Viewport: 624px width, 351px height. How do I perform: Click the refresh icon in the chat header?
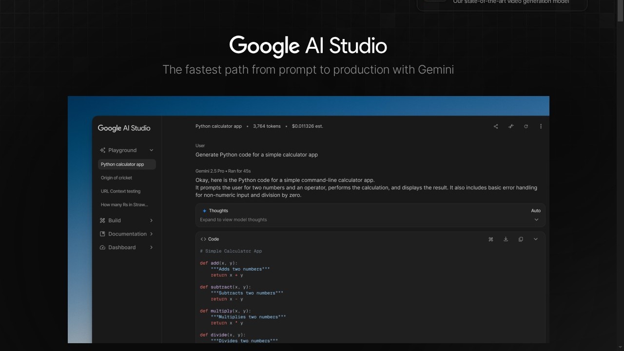pos(526,126)
